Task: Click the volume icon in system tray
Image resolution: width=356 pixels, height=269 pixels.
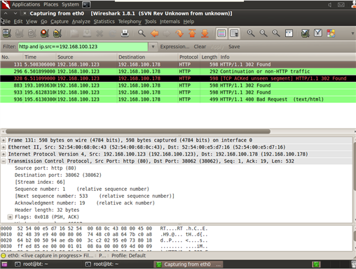Action: coord(329,5)
